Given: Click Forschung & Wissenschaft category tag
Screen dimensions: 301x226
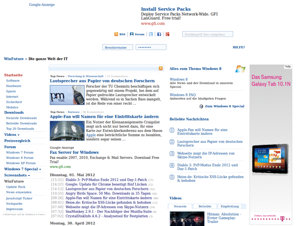Looking at the screenshot, I should click(x=86, y=76).
